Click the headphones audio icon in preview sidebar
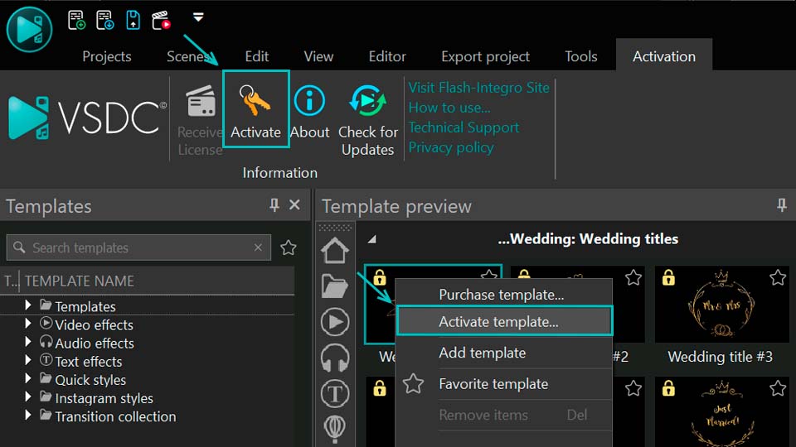Screen dimensions: 796x447 tap(335, 358)
